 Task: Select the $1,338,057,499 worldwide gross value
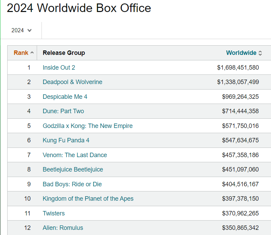238,82
